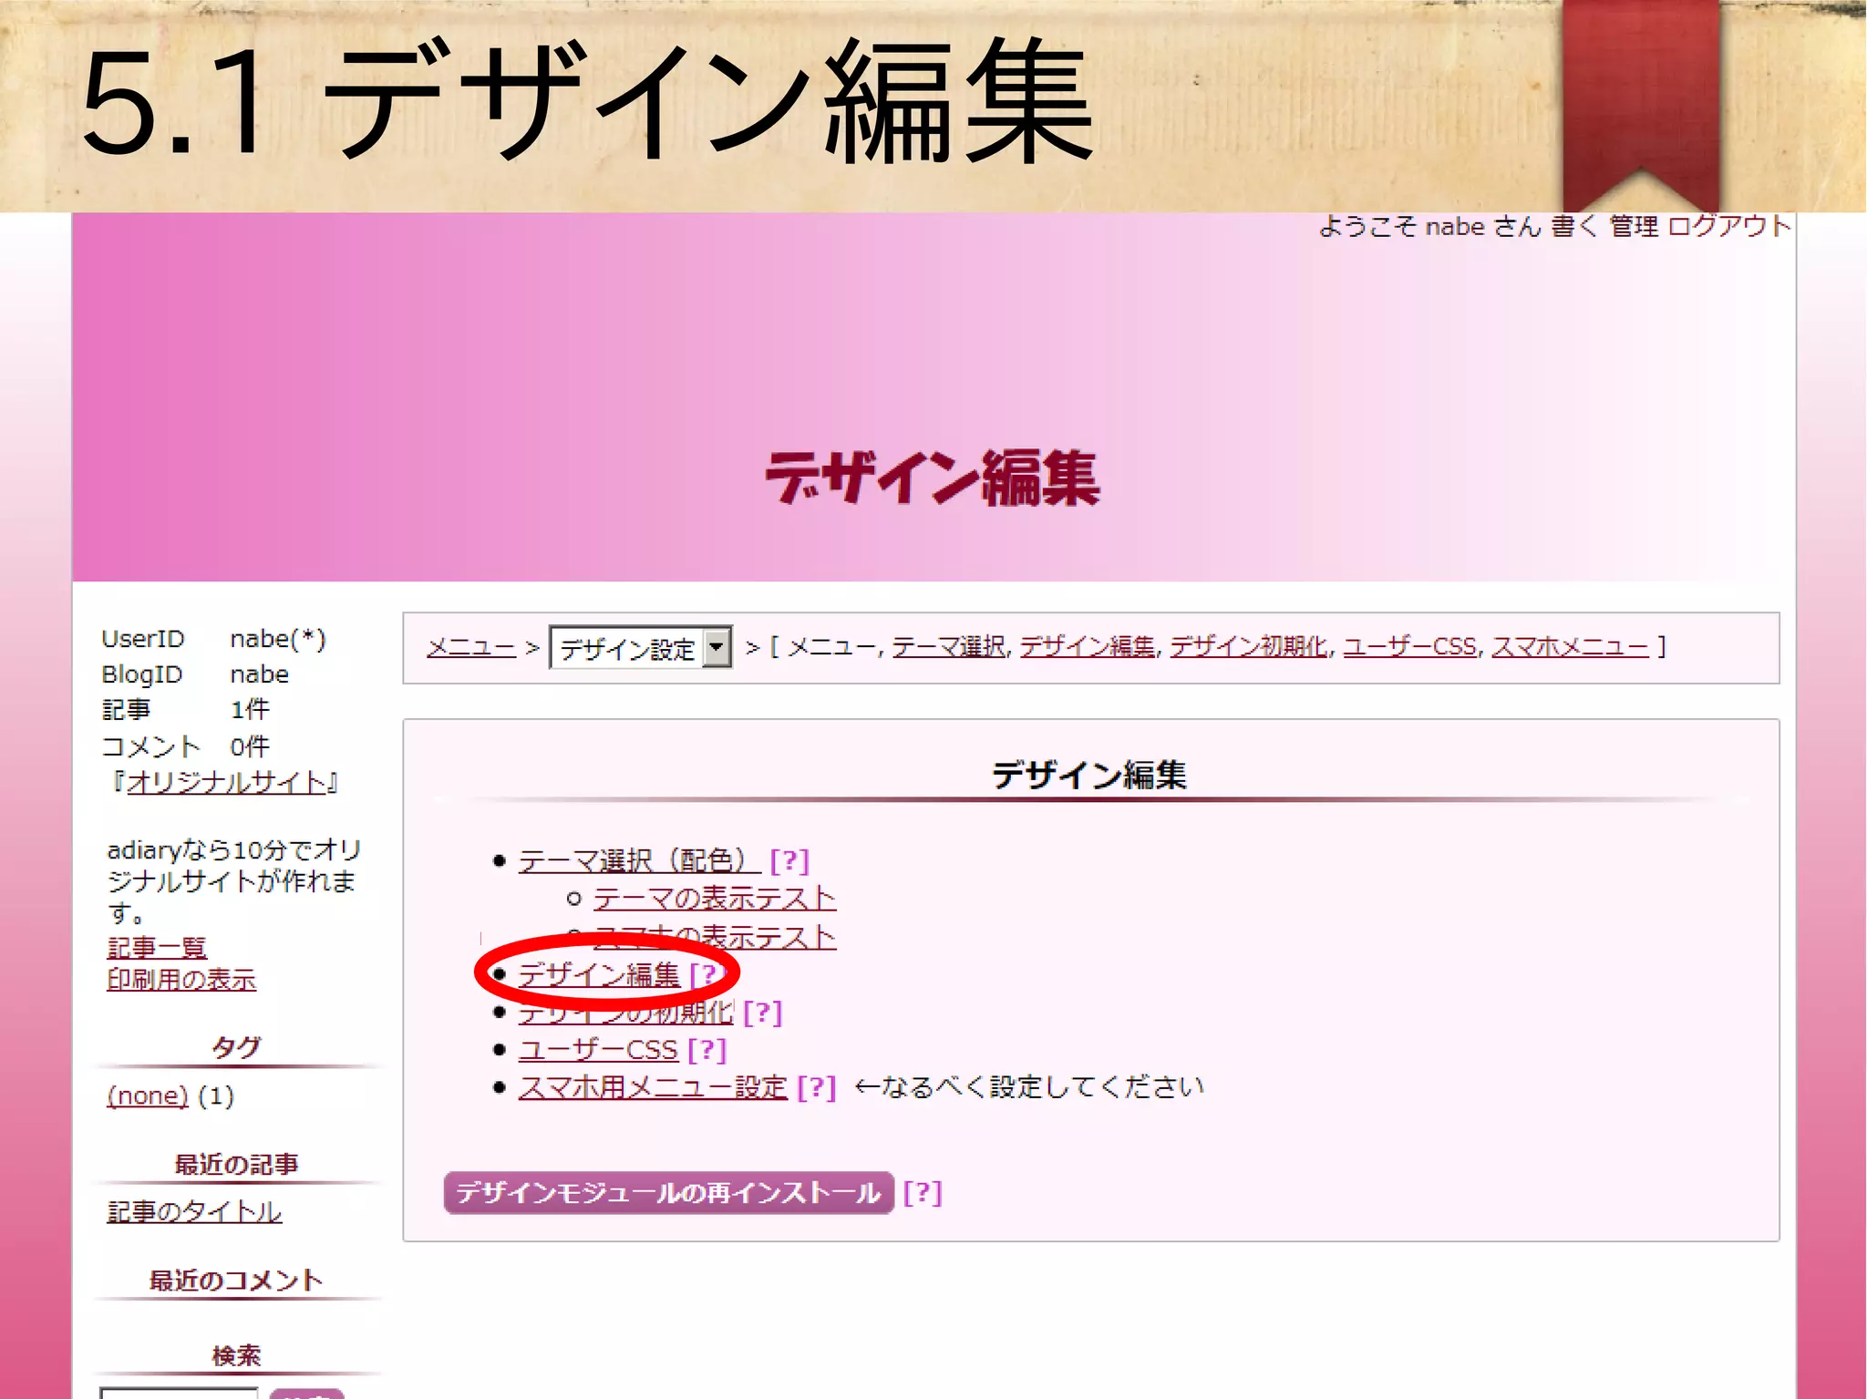The width and height of the screenshot is (1867, 1399).
Task: Click the 最近の記事 sidebar heading
Action: [236, 1164]
